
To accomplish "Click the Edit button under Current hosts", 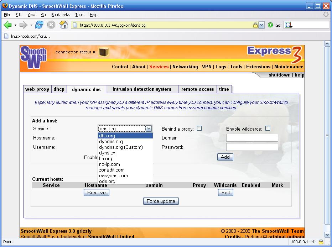I will coord(225,193).
